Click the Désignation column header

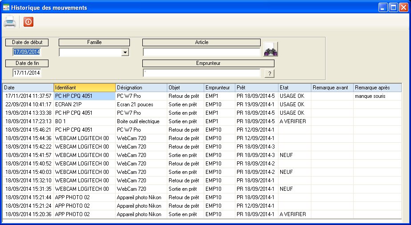click(x=141, y=88)
